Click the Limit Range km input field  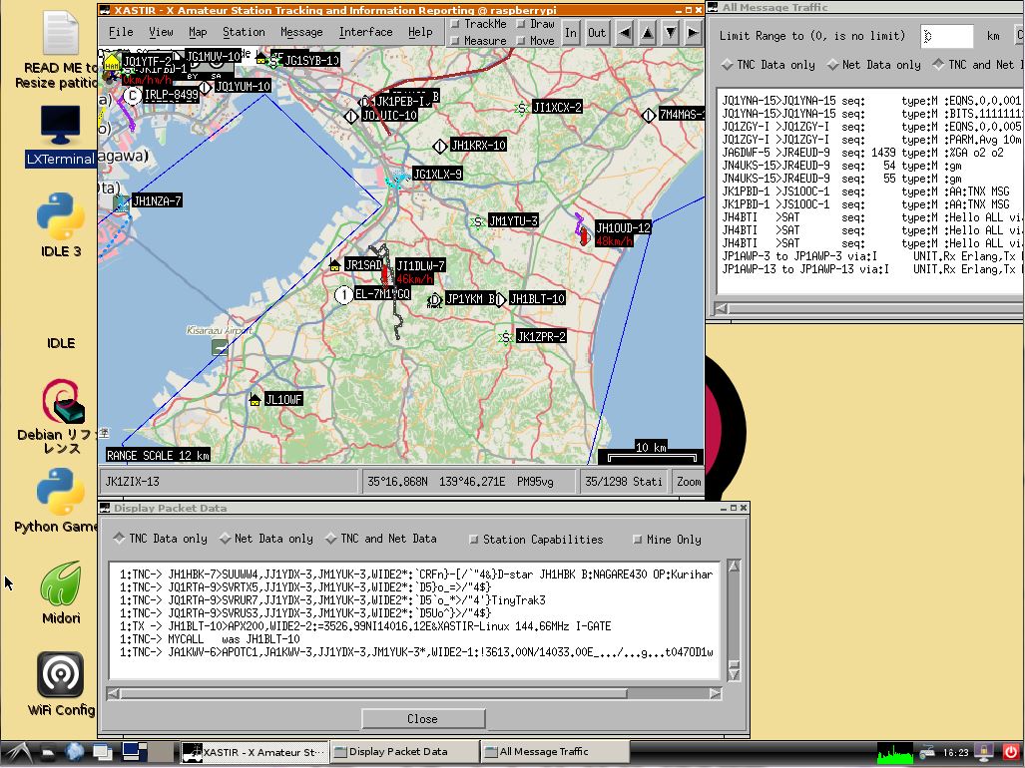tap(946, 36)
